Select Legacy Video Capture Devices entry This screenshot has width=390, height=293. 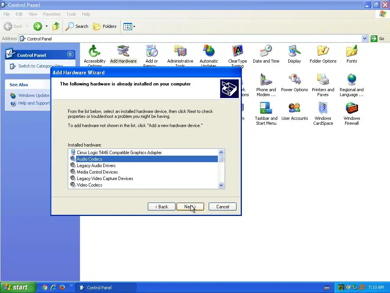pyautogui.click(x=105, y=179)
